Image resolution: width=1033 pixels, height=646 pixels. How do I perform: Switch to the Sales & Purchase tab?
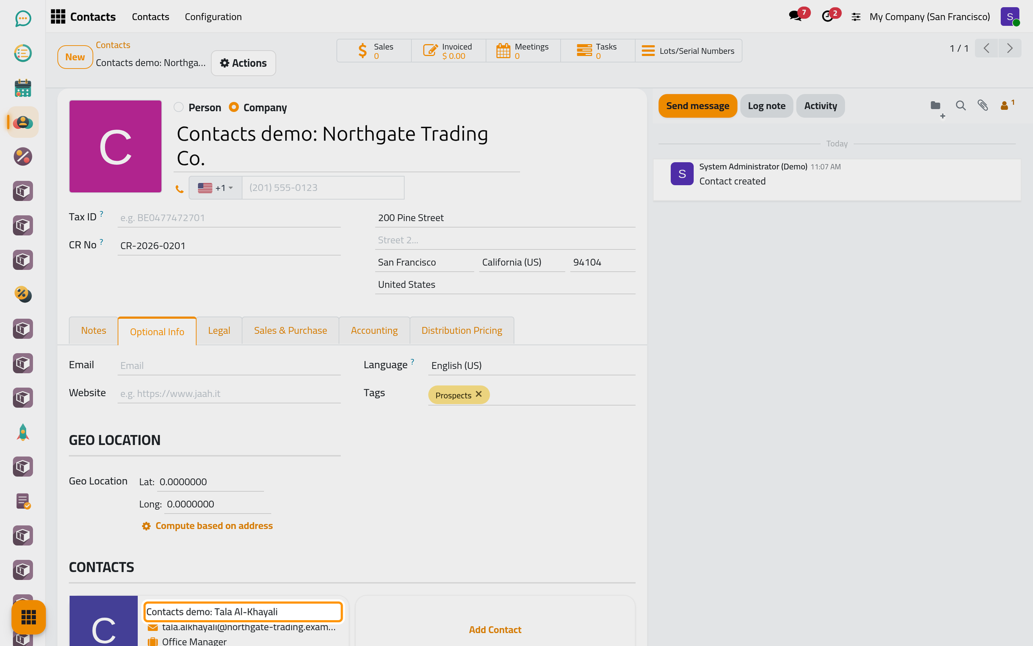[291, 331]
